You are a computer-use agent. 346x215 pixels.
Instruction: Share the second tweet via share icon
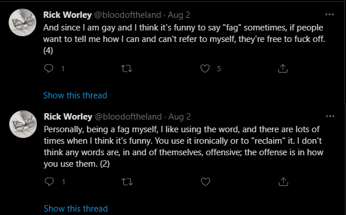coord(283,182)
